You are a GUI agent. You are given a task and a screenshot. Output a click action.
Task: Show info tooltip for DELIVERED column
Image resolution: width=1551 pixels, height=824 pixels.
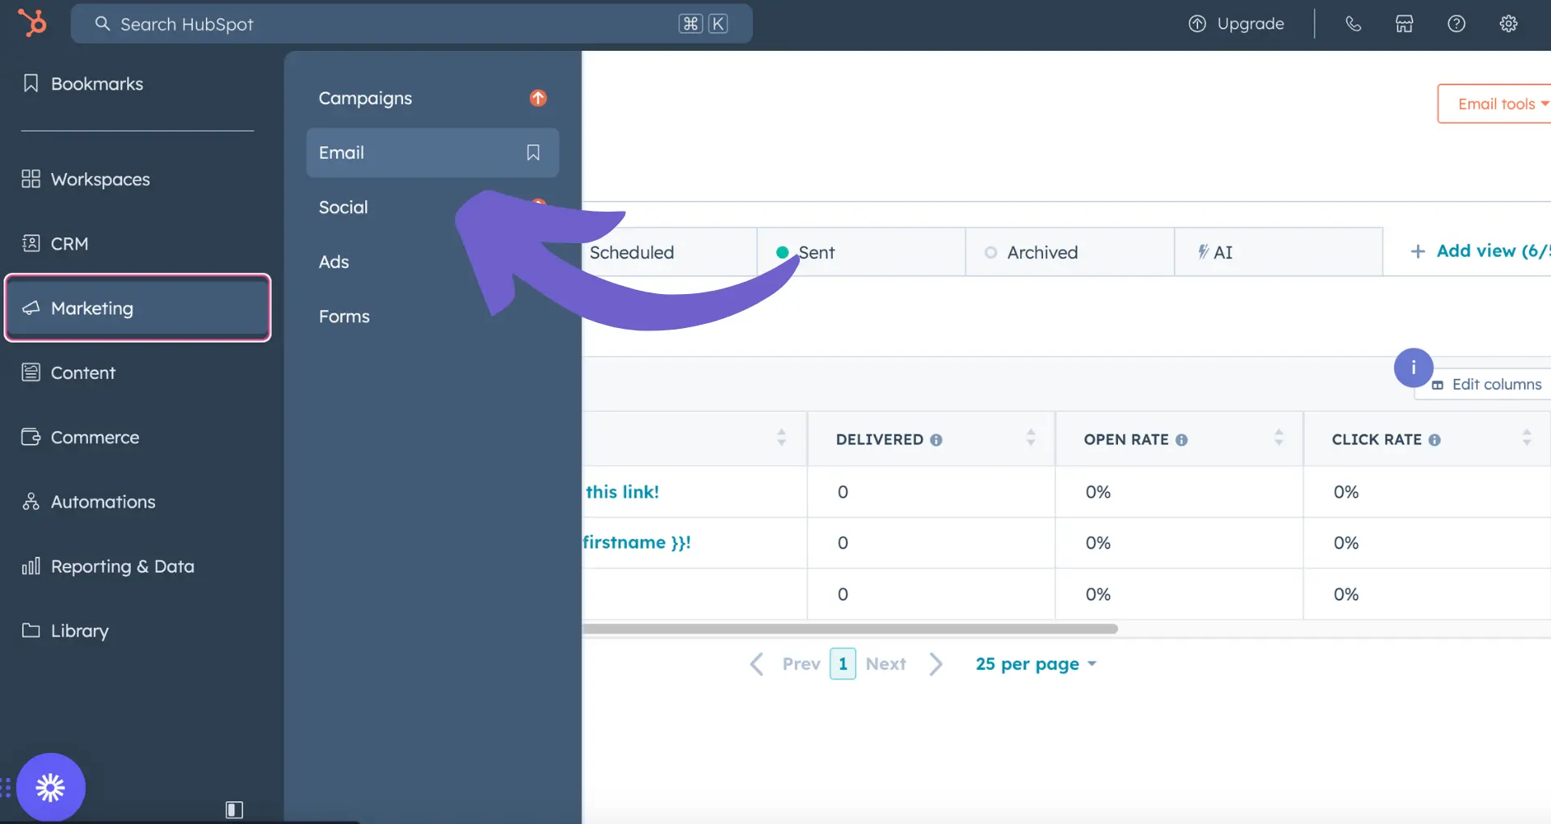click(936, 440)
